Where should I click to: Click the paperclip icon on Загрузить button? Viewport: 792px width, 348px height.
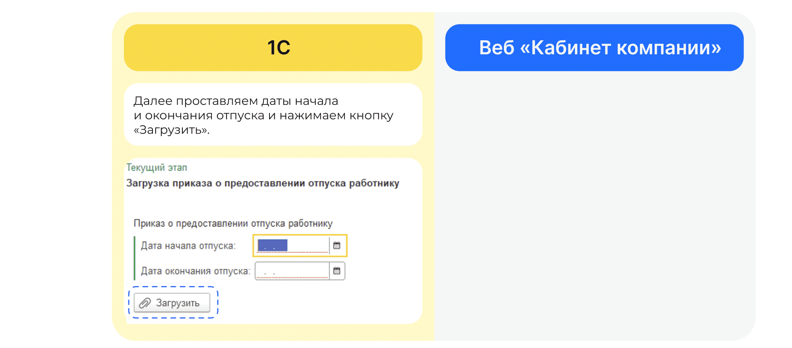tap(145, 303)
